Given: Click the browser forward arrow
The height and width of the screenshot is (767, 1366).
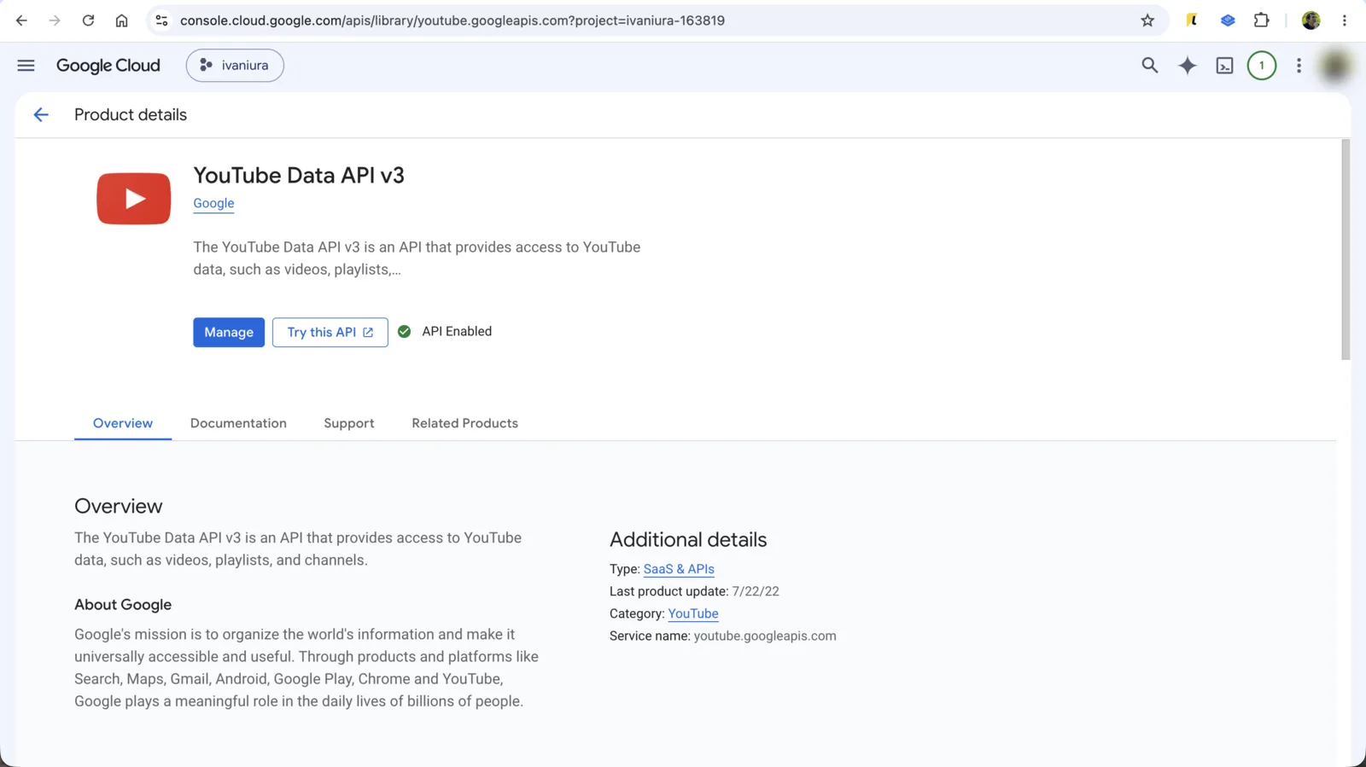Looking at the screenshot, I should click(55, 20).
